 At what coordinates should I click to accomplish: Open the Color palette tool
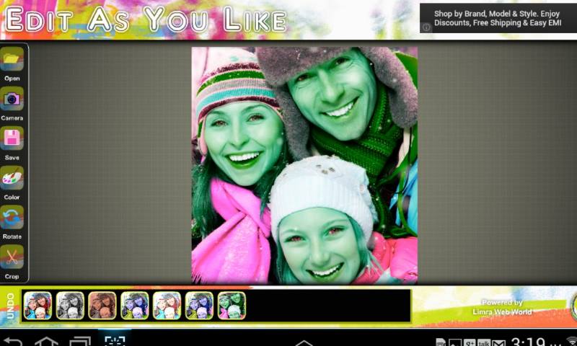[x=12, y=178]
